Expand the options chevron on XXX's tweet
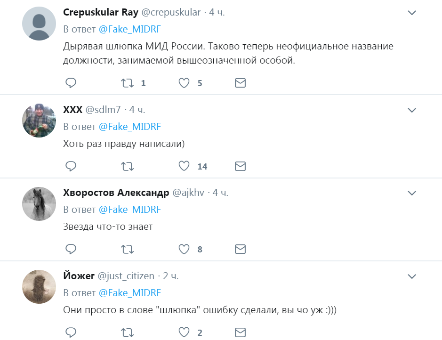442x340 pixels. pyautogui.click(x=412, y=109)
